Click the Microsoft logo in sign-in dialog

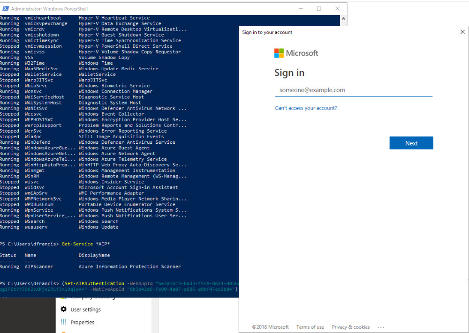tap(296, 53)
